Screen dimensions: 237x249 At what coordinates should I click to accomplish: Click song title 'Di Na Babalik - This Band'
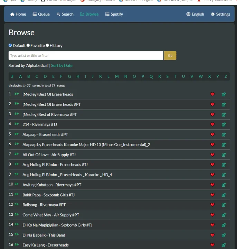pyautogui.click(x=44, y=235)
